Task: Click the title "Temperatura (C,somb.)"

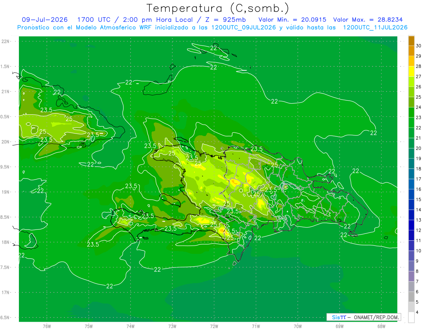Action: [x=218, y=8]
